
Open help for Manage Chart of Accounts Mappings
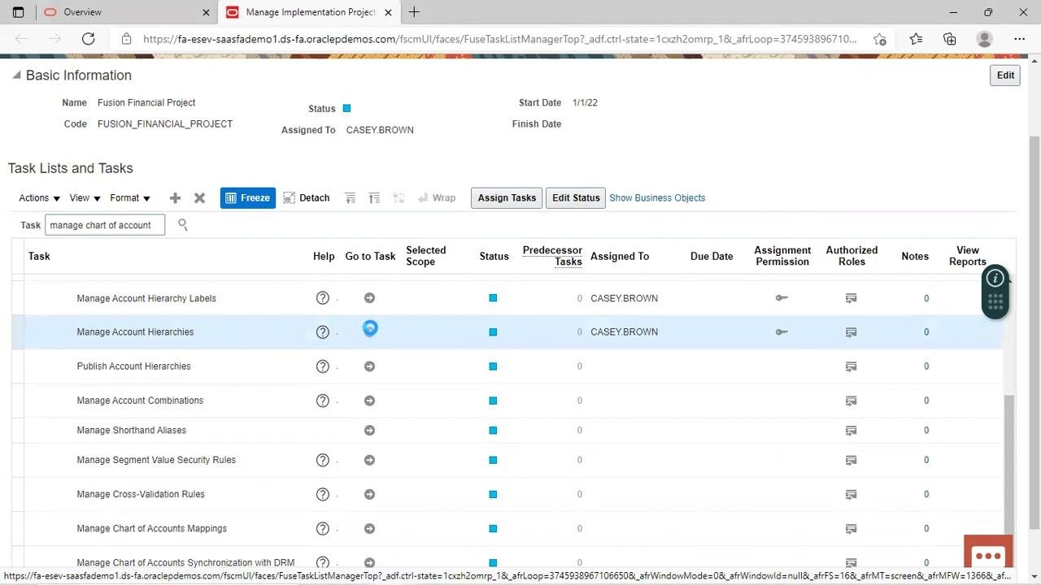click(x=323, y=529)
